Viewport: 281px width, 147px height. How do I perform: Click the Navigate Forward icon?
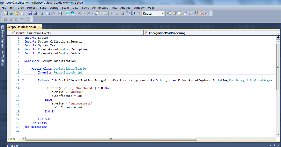tap(105, 14)
